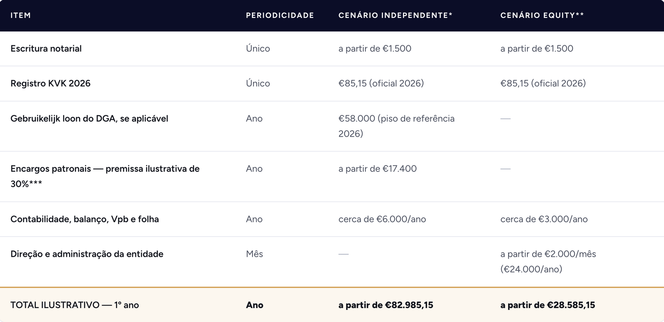Click Gebruikelijk loon do DGA row label

point(89,119)
